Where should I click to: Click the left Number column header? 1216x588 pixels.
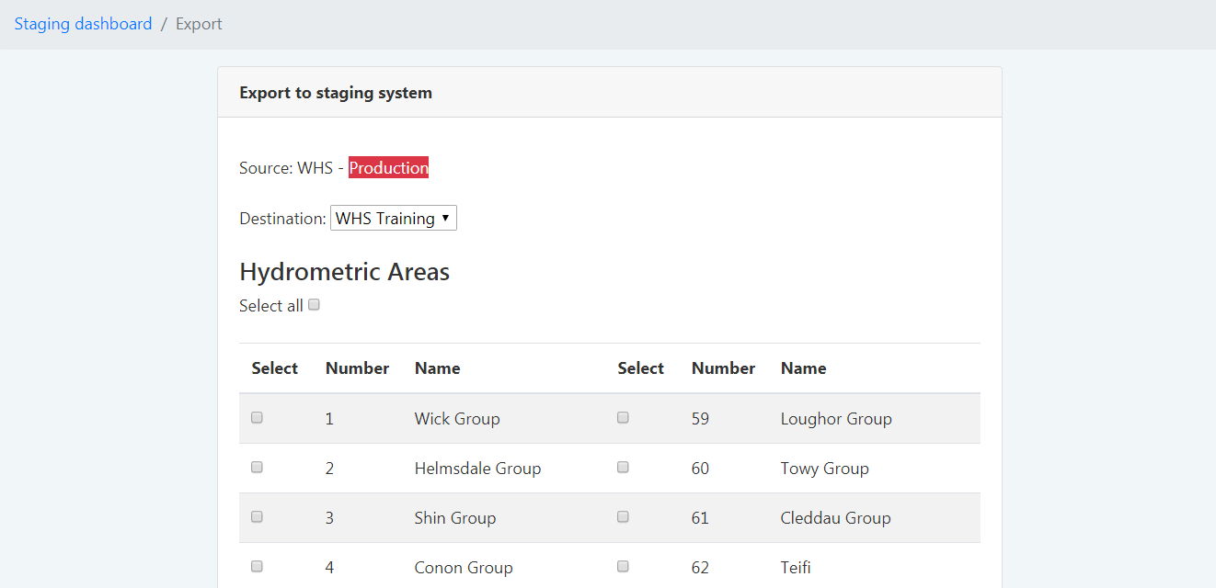pyautogui.click(x=357, y=368)
